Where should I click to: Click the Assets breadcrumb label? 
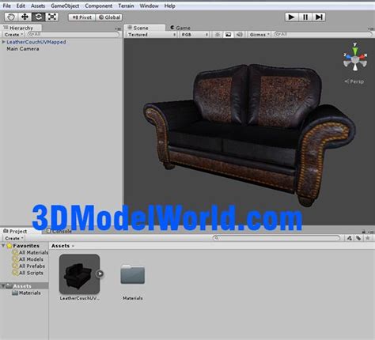[x=61, y=246]
